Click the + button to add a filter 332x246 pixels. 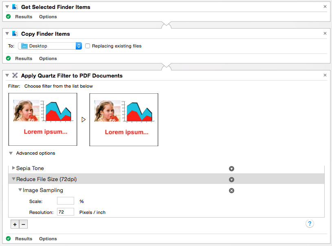pos(15,224)
